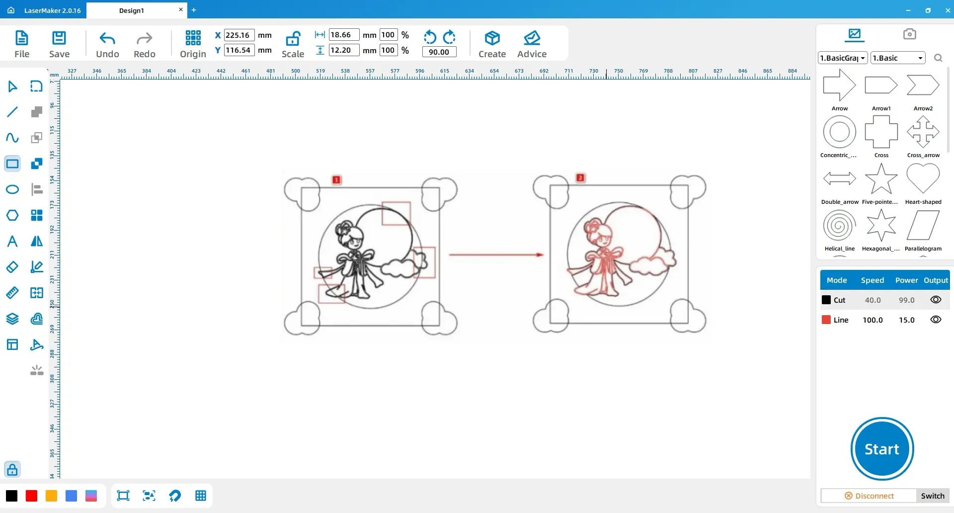
Task: Select the ellipse drawing tool
Action: click(x=12, y=189)
